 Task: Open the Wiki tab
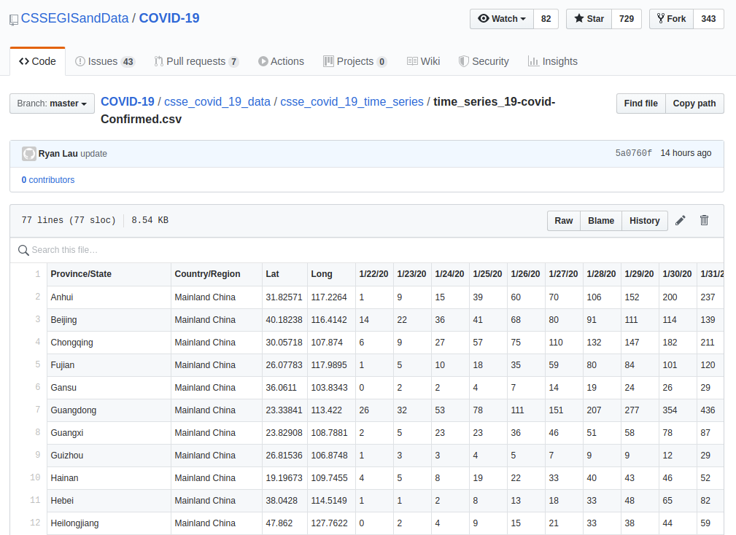click(423, 61)
